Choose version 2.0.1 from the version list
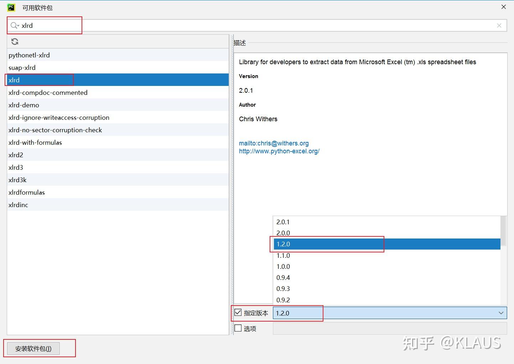This screenshot has height=364, width=514. 283,222
